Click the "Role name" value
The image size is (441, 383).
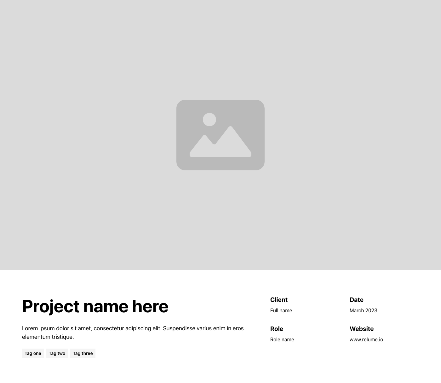pyautogui.click(x=282, y=339)
